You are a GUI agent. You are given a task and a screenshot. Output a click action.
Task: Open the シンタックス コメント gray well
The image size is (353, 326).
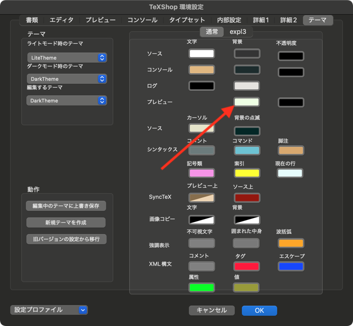(201, 150)
